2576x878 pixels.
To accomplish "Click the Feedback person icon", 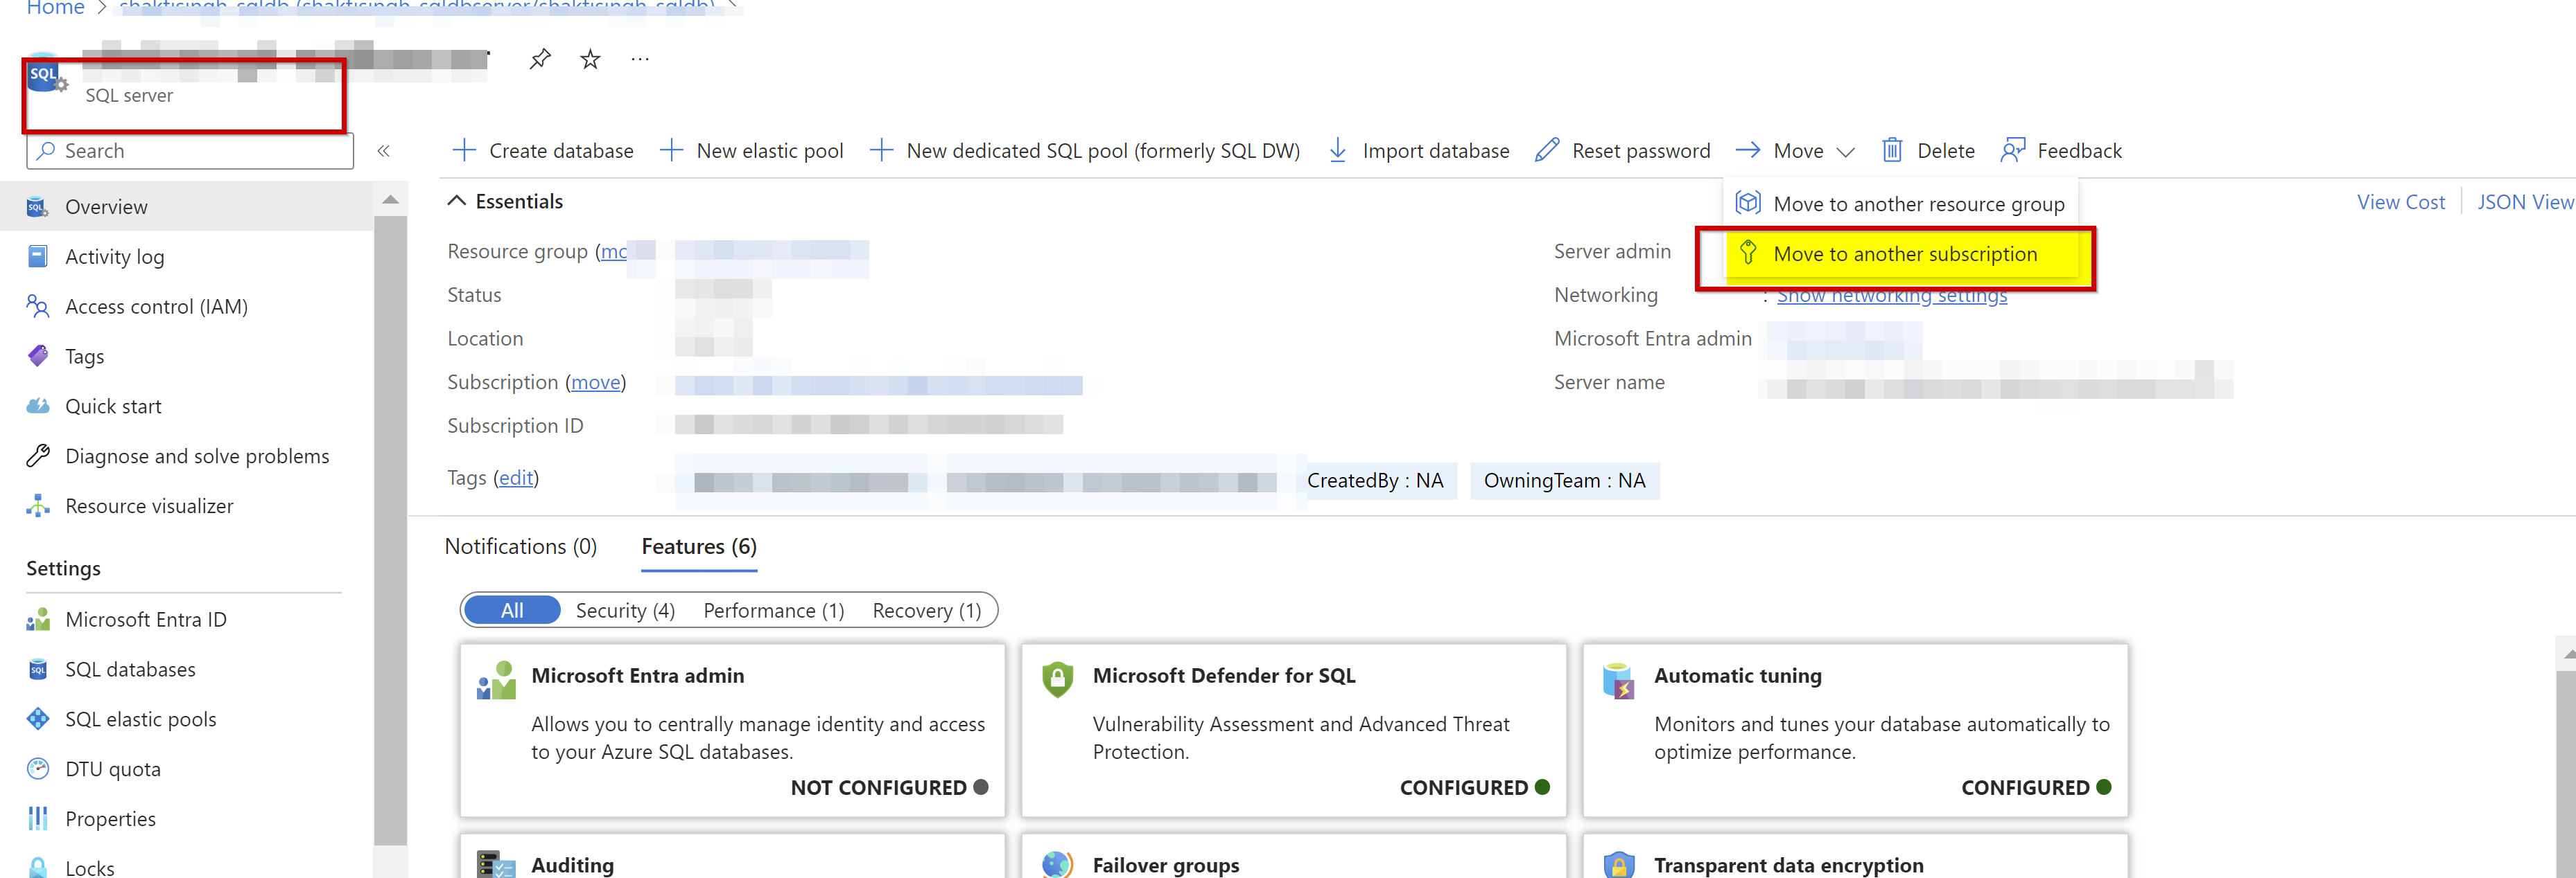I will (x=2013, y=151).
